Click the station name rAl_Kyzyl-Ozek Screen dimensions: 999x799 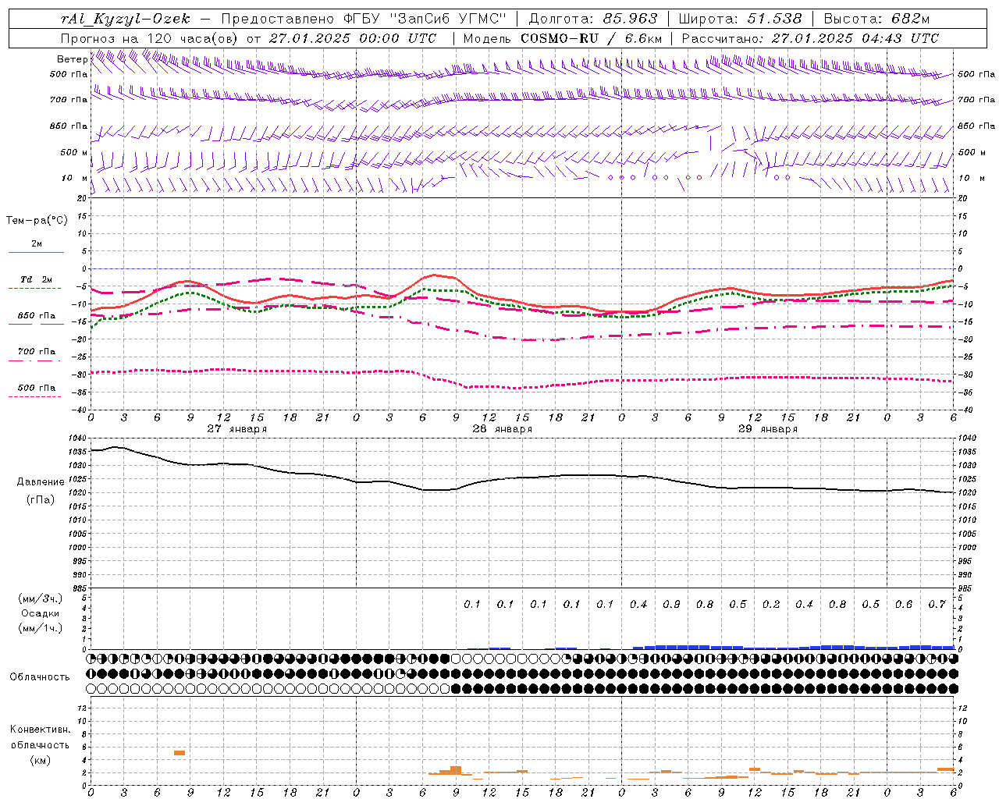[x=126, y=19]
